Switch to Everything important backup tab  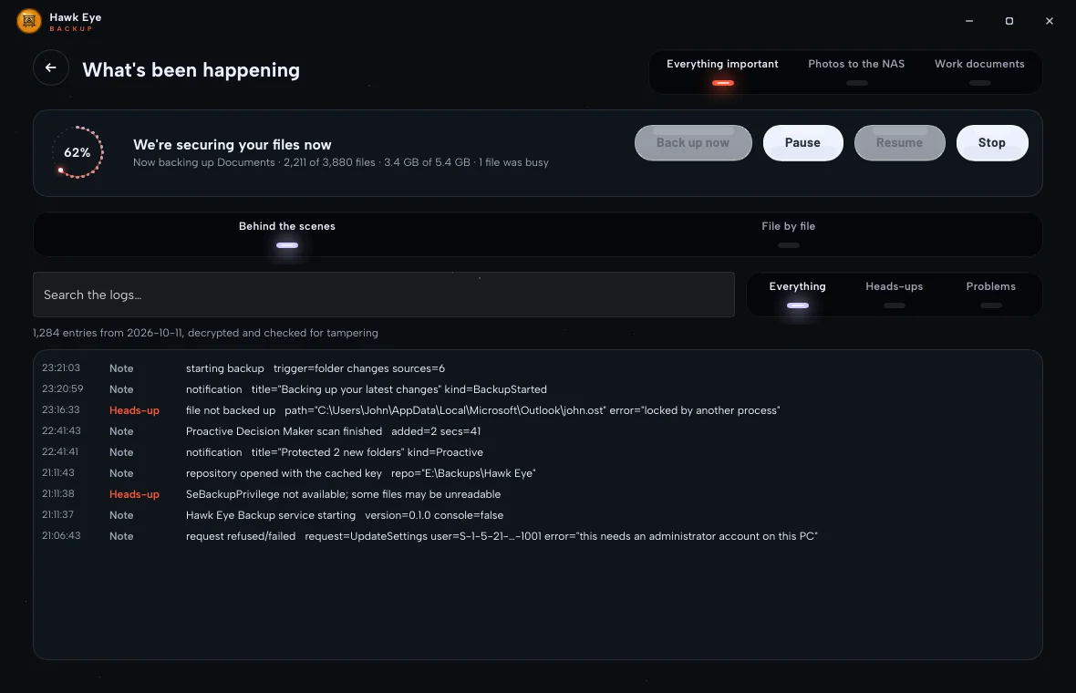(x=722, y=71)
